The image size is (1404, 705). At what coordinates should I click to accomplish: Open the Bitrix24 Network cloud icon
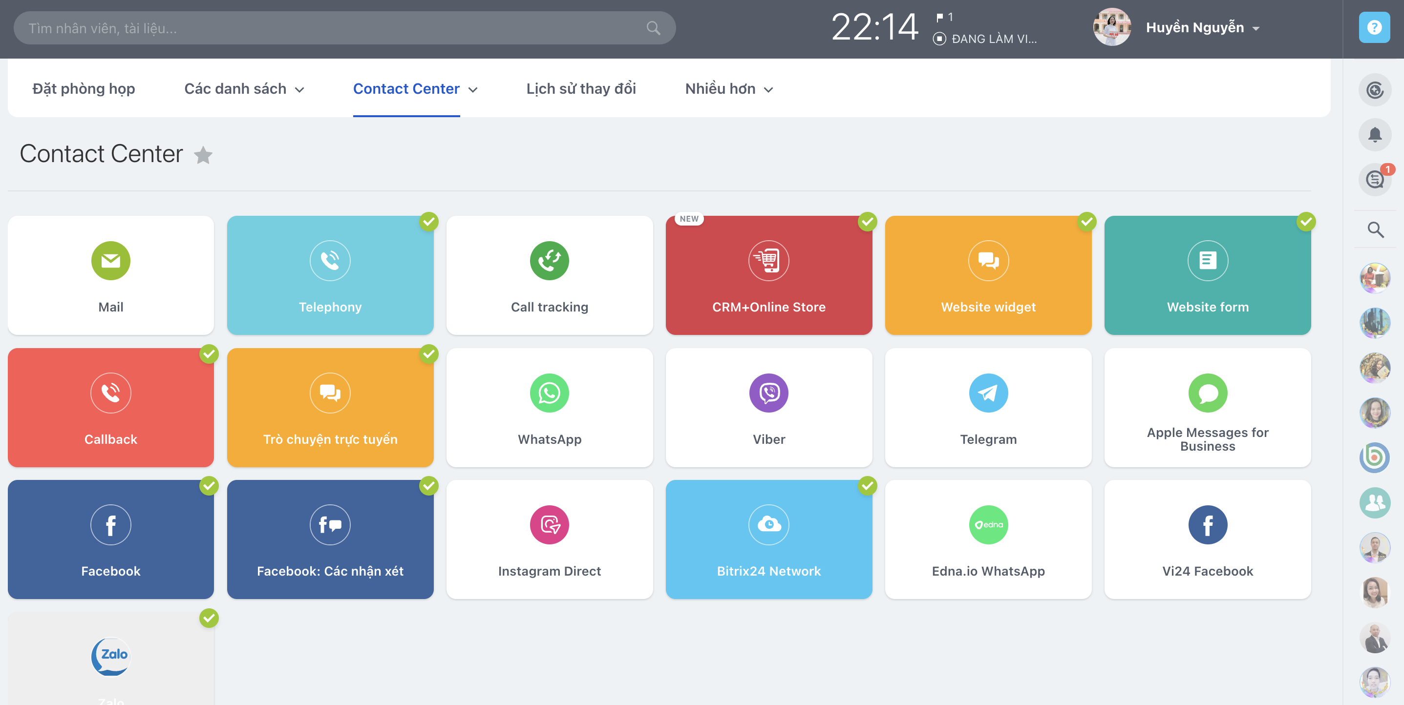(x=768, y=525)
